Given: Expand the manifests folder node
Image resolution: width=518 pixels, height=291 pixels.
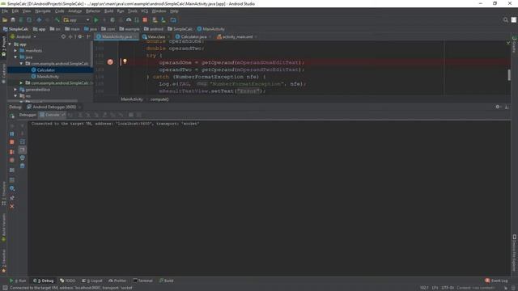Looking at the screenshot, I should [x=15, y=51].
